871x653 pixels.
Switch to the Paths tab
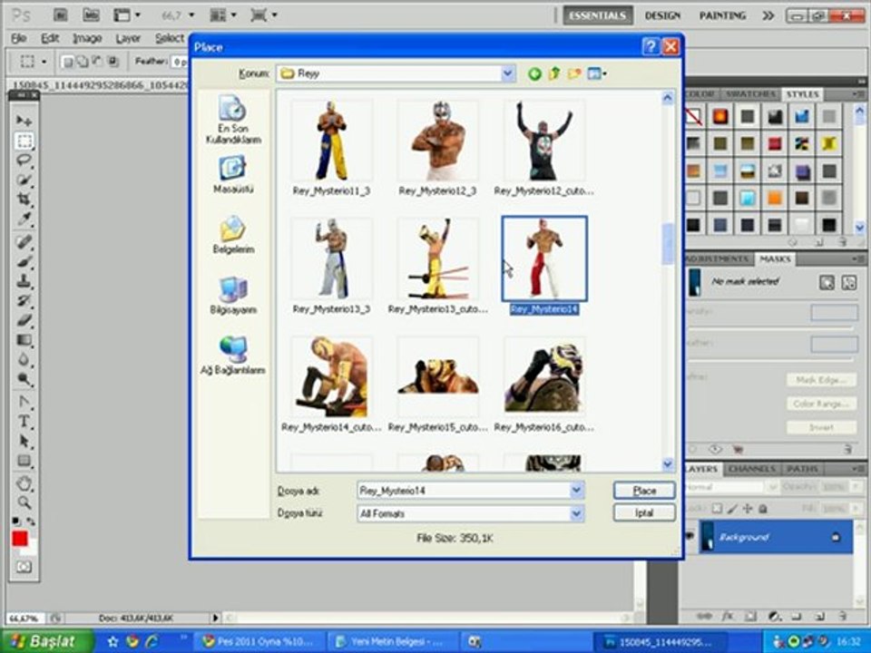[801, 469]
